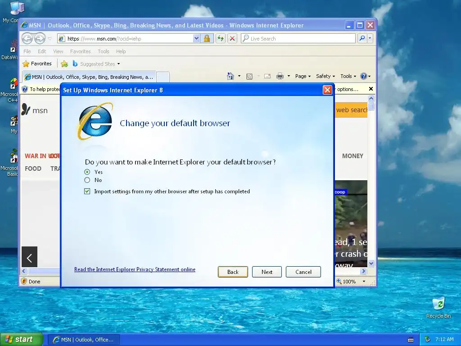Click the Help question mark icon
This screenshot has height=346, width=461.
point(364,76)
